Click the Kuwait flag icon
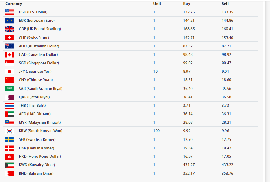This screenshot has height=182, width=270. [9, 165]
